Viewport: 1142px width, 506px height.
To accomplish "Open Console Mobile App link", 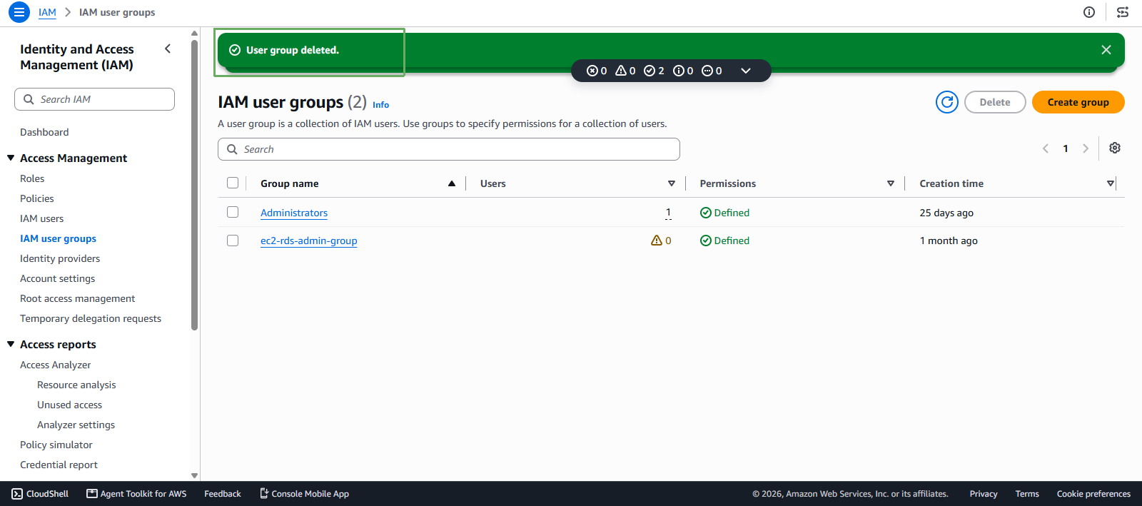I will pyautogui.click(x=304, y=494).
